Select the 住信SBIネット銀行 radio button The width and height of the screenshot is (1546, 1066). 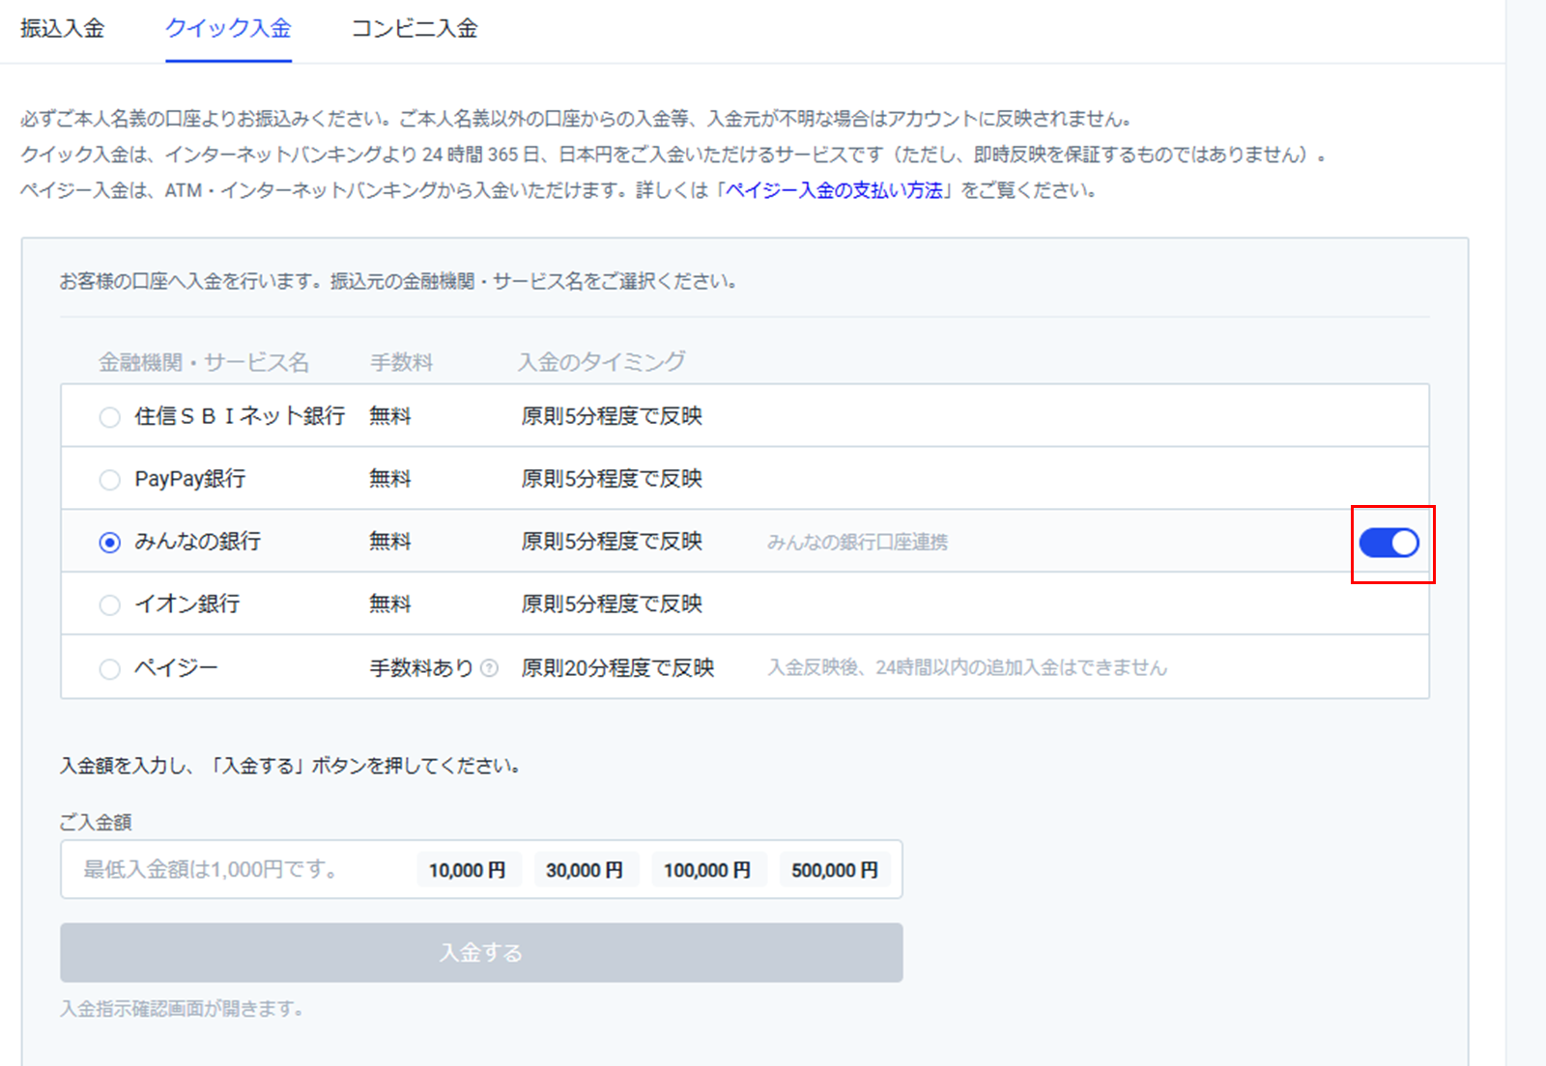click(110, 417)
